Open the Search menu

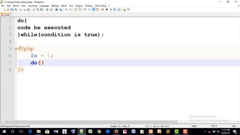[16, 6]
